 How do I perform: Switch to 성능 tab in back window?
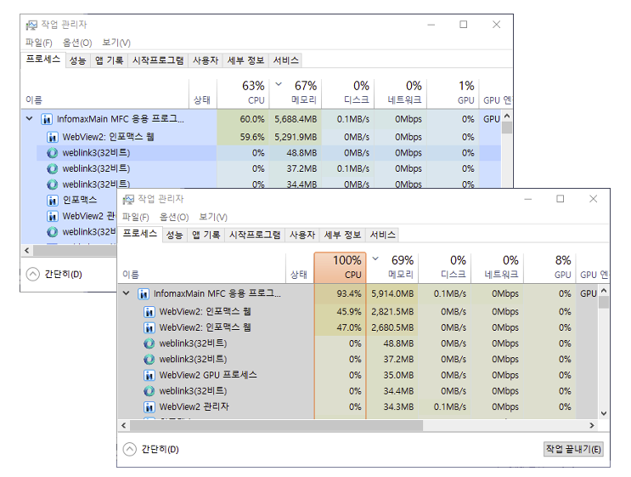pyautogui.click(x=77, y=60)
